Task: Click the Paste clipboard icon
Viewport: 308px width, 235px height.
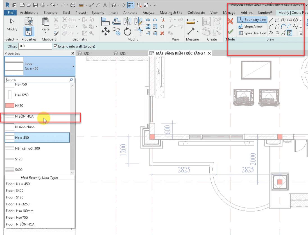Action: [46, 21]
